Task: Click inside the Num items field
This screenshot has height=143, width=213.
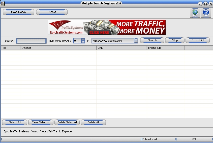Action: (77, 41)
